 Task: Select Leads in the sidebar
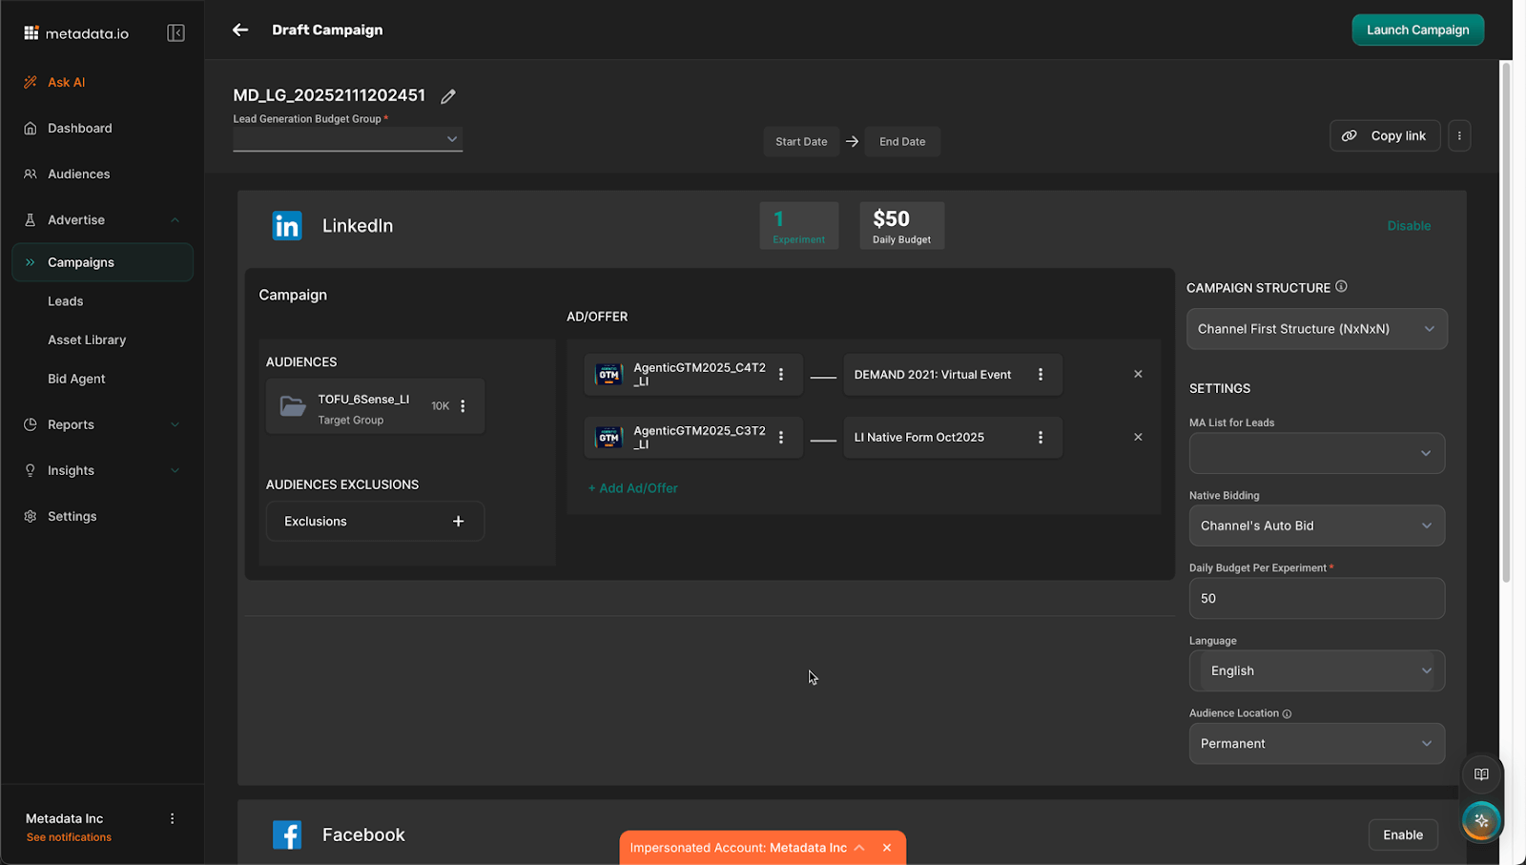[65, 300]
